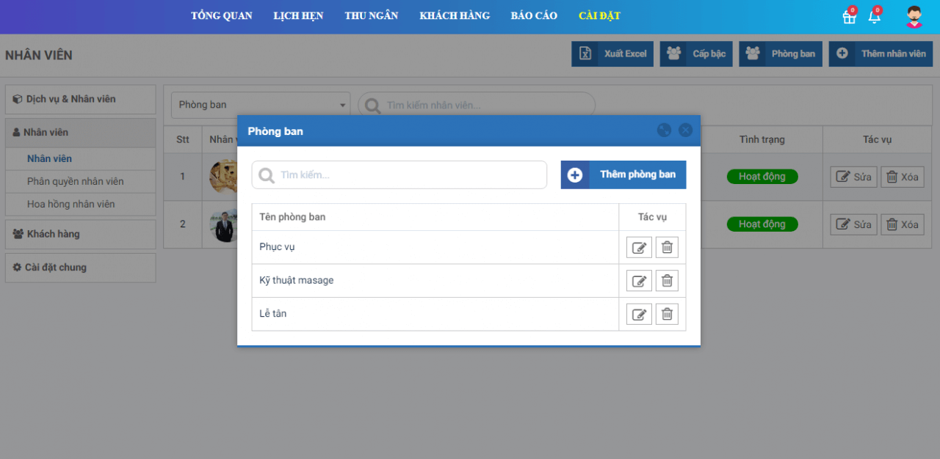940x459 pixels.
Task: Focus the Tìm kiếm field in dialog
Action: click(x=399, y=175)
